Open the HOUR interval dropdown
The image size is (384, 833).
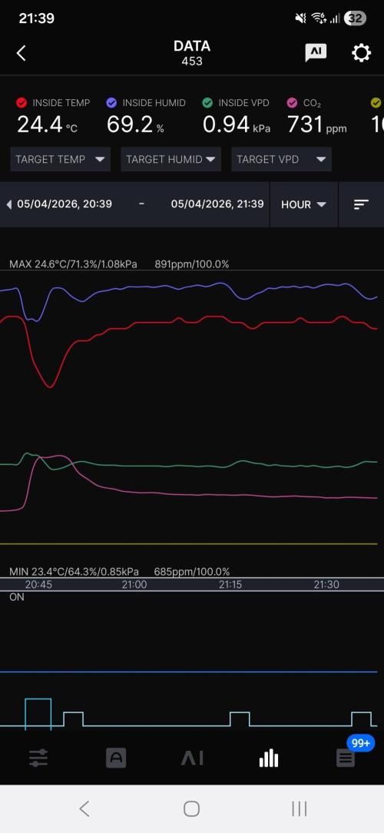point(304,204)
